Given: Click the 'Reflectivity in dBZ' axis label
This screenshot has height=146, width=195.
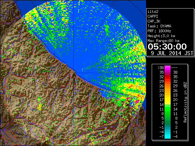Looking at the screenshot, I should point(185,102).
